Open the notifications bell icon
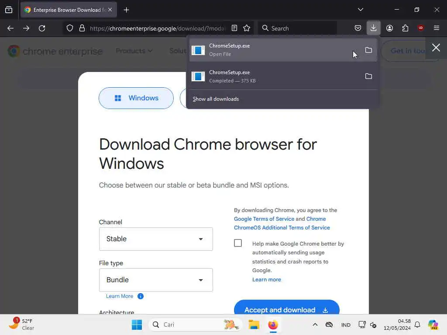Screen dimensions: 447x335 (417, 325)
